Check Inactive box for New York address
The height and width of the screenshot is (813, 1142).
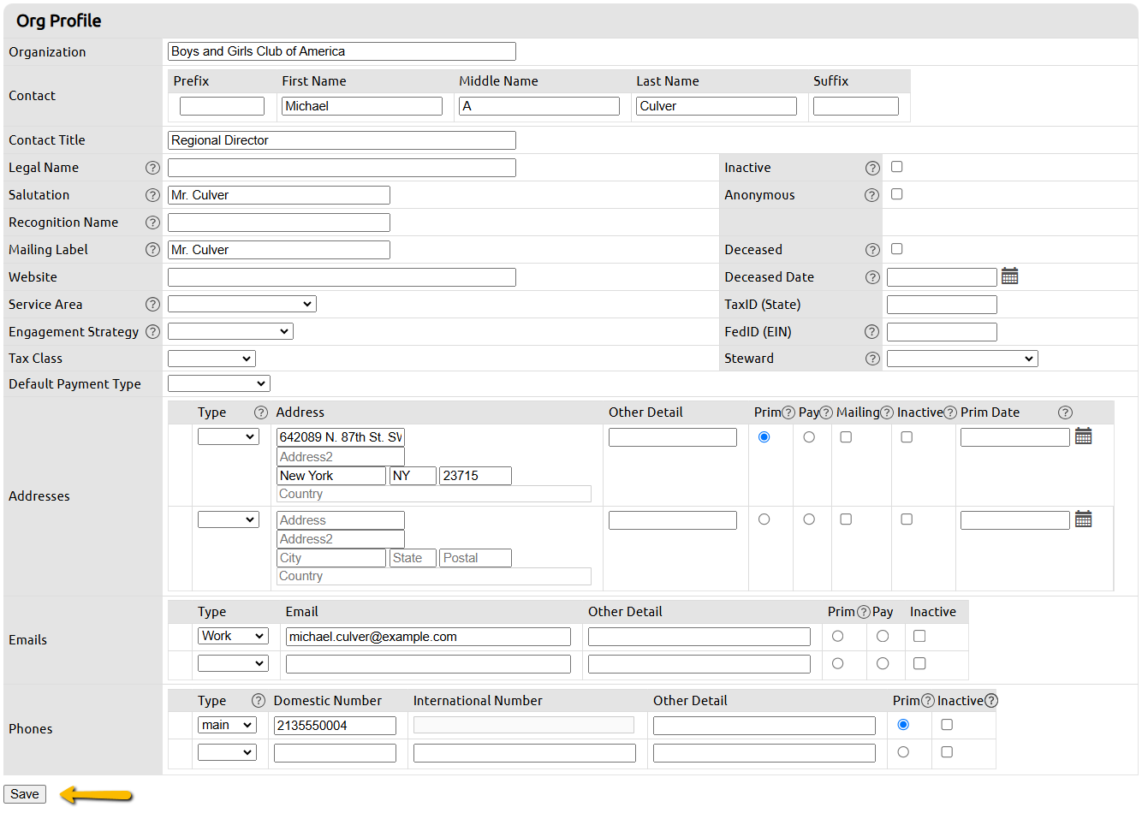coord(907,437)
